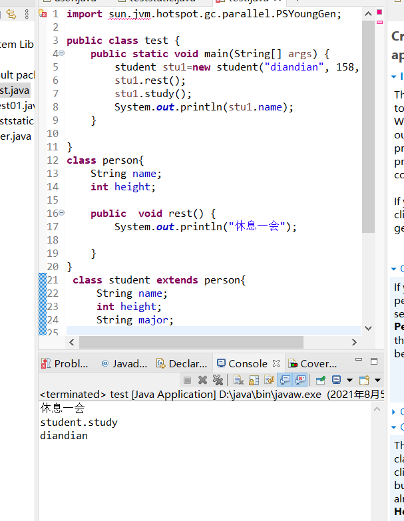Click the editor horizontal scrollbar thumb

(191, 342)
